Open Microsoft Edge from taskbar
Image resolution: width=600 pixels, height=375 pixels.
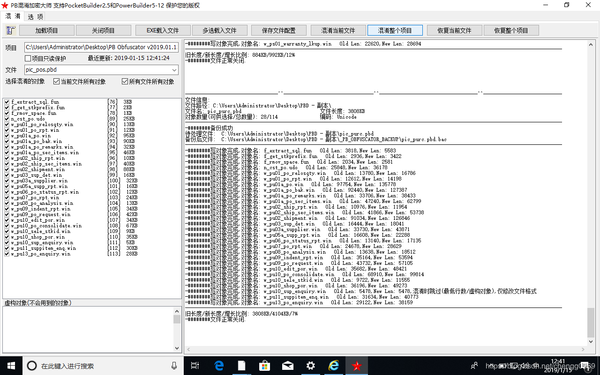click(x=219, y=366)
